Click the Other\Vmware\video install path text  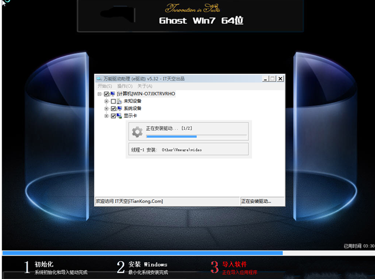point(182,150)
